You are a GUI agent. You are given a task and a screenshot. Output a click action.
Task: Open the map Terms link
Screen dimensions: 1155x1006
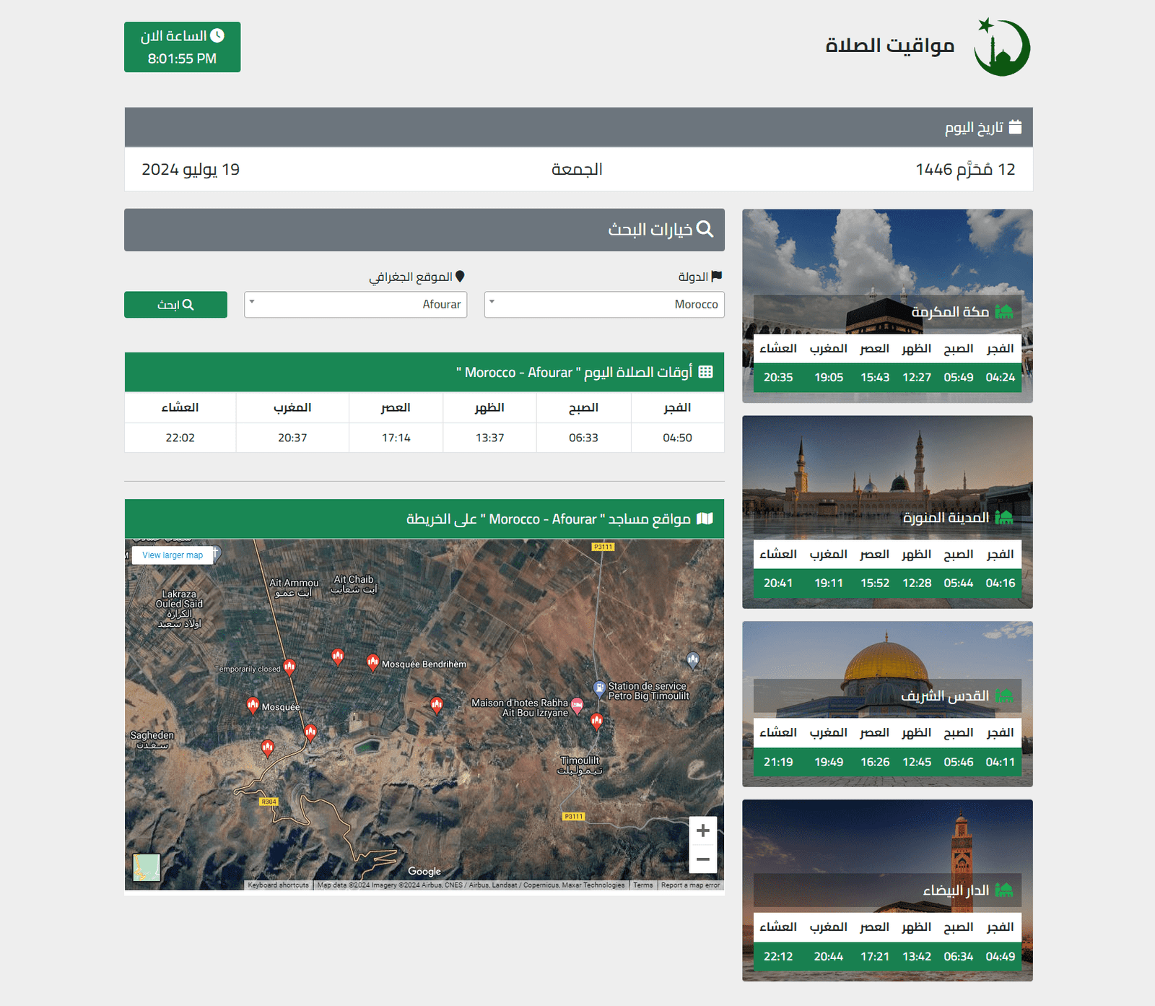(x=643, y=885)
